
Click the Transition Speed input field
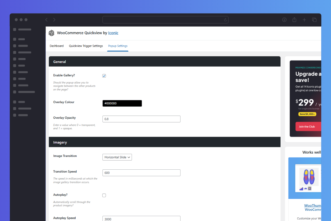(141, 173)
